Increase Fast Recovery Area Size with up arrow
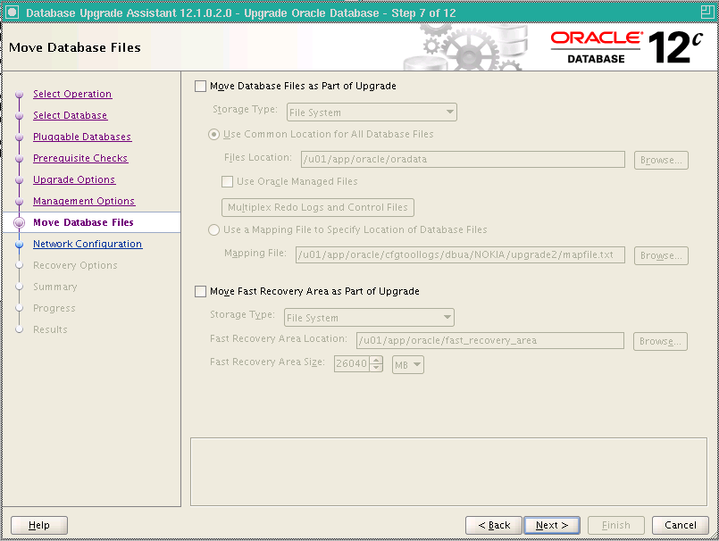This screenshot has width=719, height=541. (x=374, y=361)
